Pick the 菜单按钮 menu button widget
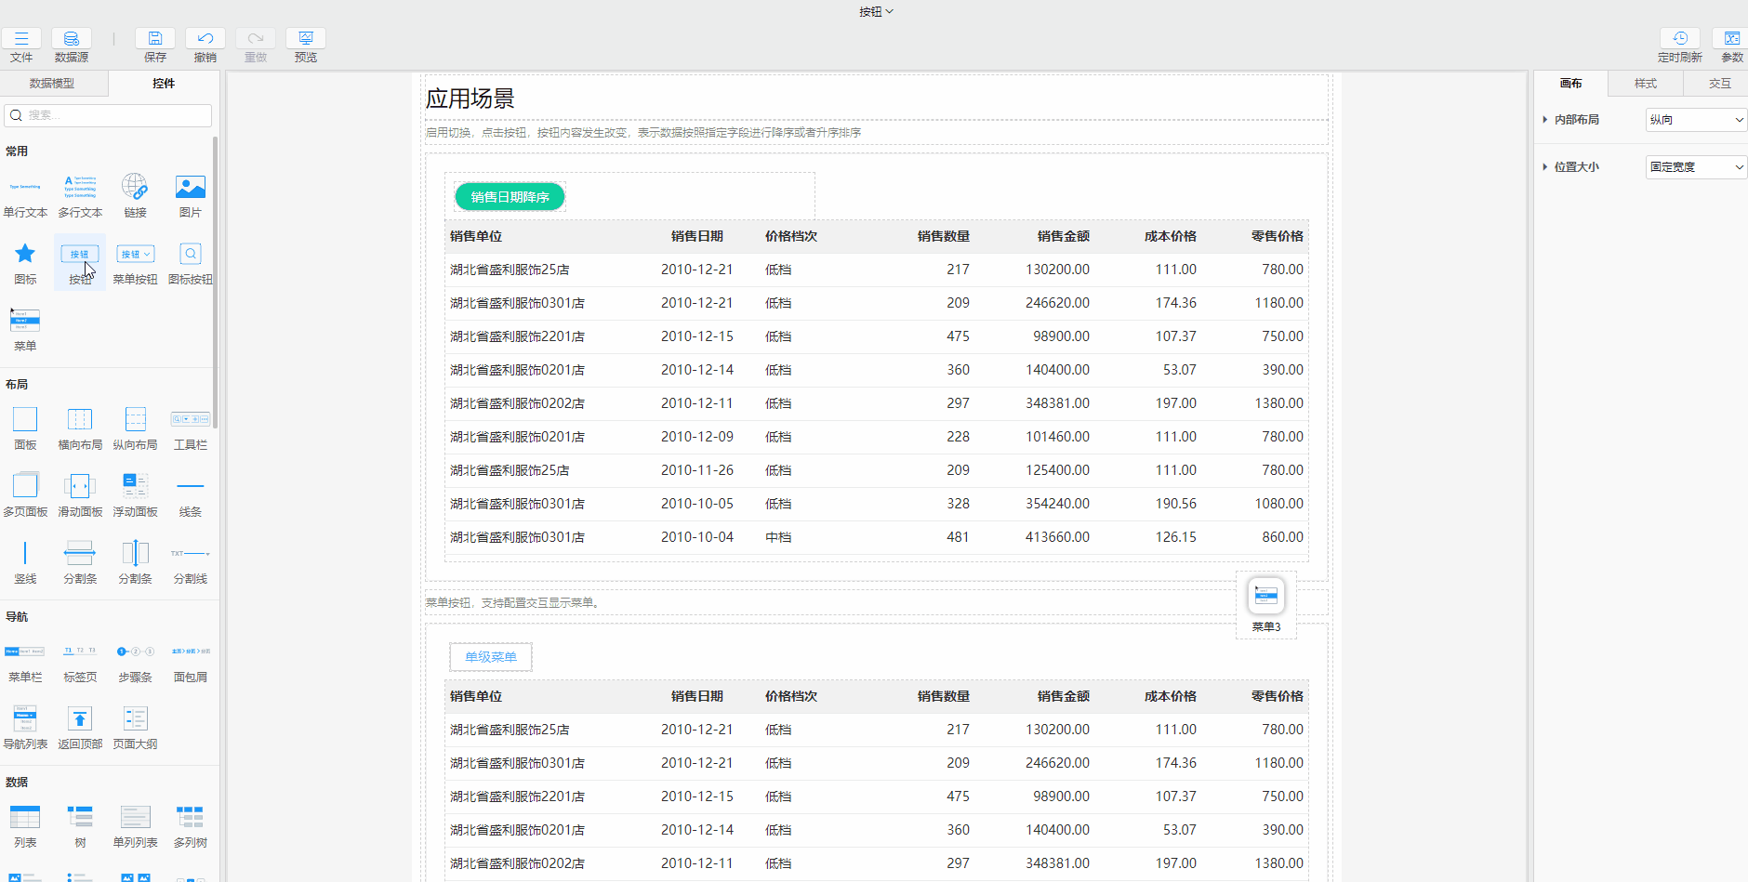 tap(135, 256)
